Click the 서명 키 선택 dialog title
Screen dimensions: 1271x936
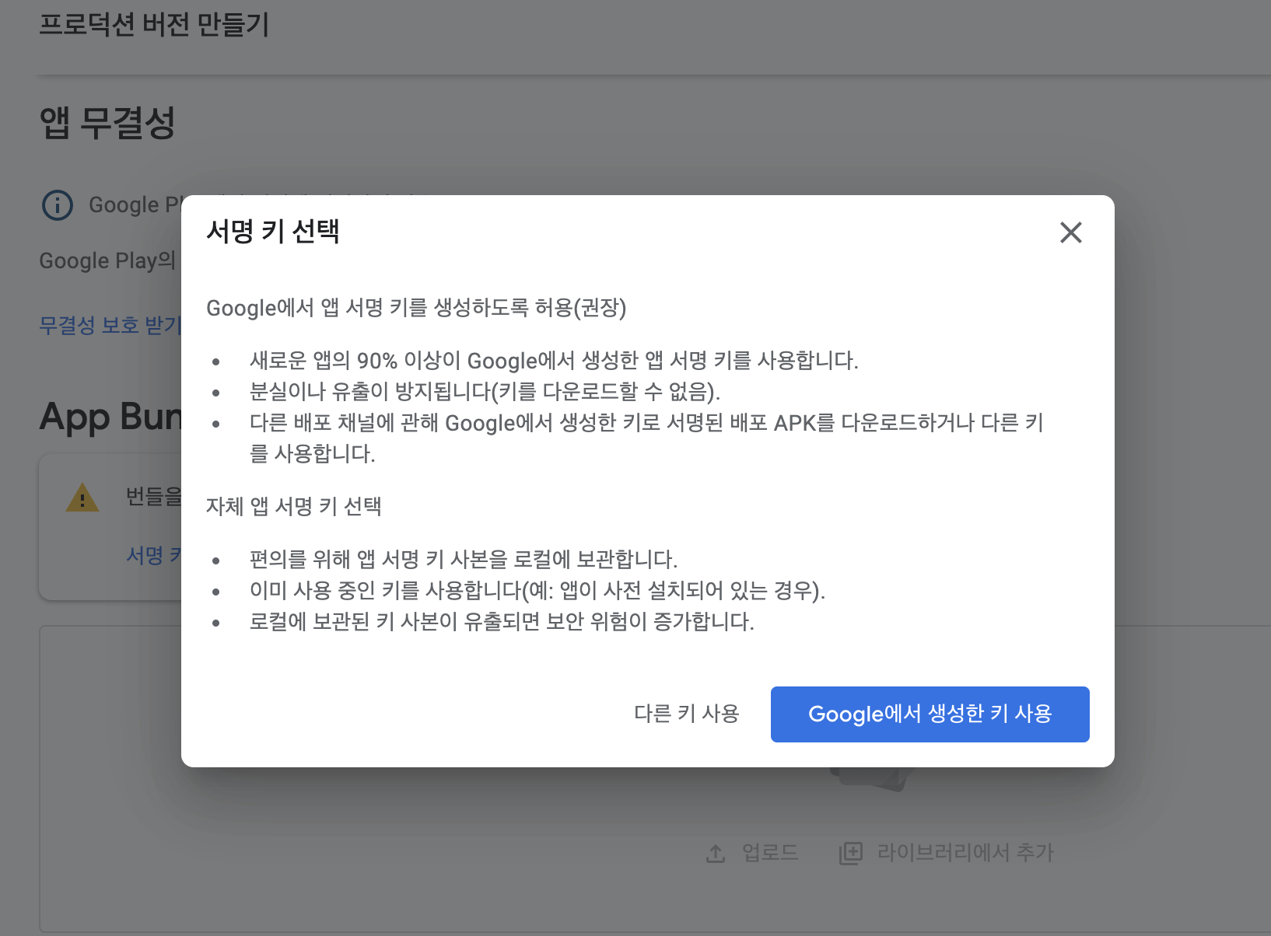click(x=273, y=231)
